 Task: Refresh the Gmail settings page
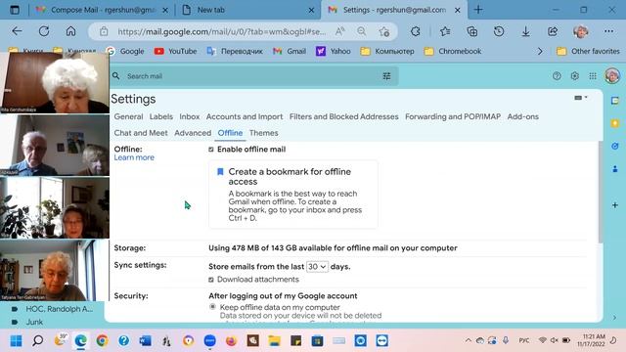[44, 31]
